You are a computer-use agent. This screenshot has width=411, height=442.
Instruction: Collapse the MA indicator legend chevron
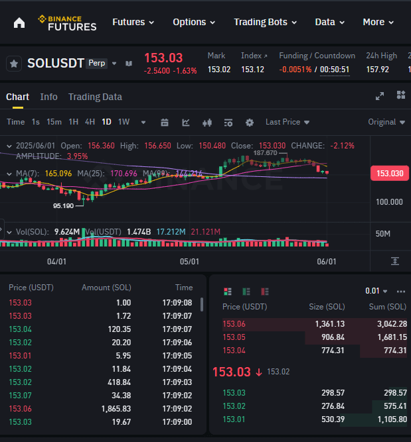pos(9,174)
